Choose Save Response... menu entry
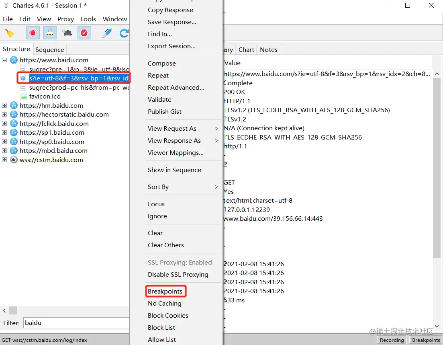Image resolution: width=443 pixels, height=345 pixels. (x=172, y=22)
